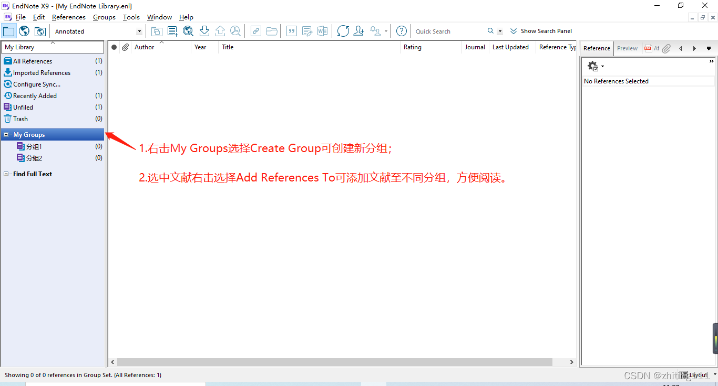The width and height of the screenshot is (718, 386).
Task: Collapse the Find Full Text group set
Action: (x=6, y=174)
